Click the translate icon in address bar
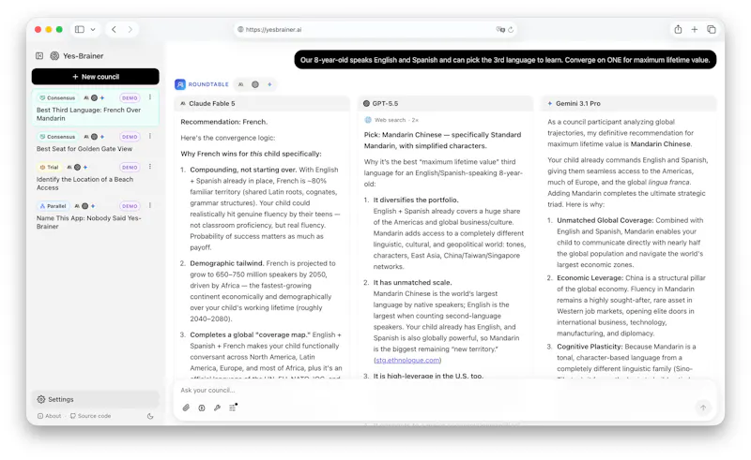Image resolution: width=751 pixels, height=460 pixels. click(500, 30)
